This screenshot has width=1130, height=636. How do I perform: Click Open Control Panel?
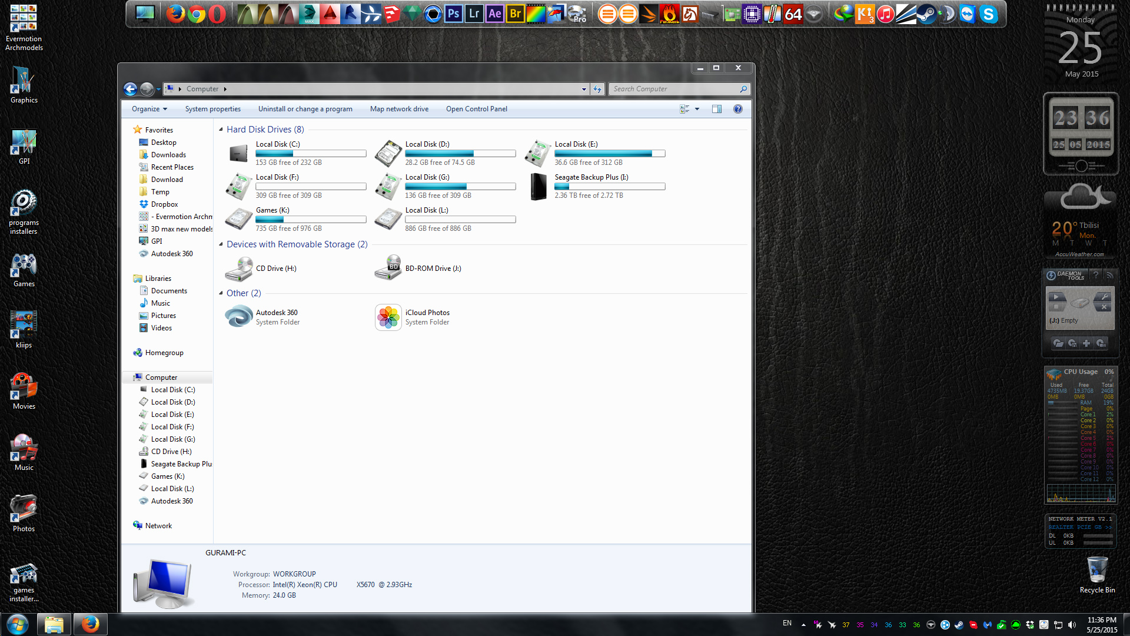(x=477, y=109)
